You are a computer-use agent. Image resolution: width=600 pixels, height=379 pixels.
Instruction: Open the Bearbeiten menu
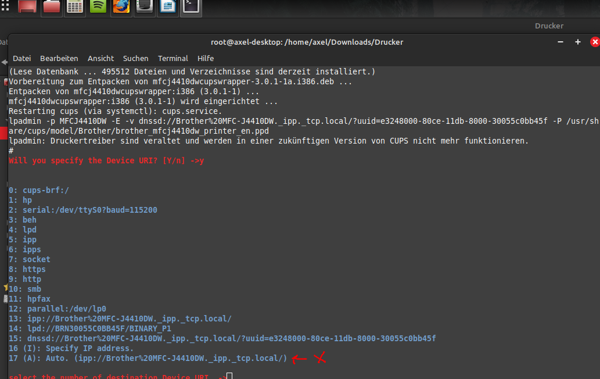(x=59, y=59)
